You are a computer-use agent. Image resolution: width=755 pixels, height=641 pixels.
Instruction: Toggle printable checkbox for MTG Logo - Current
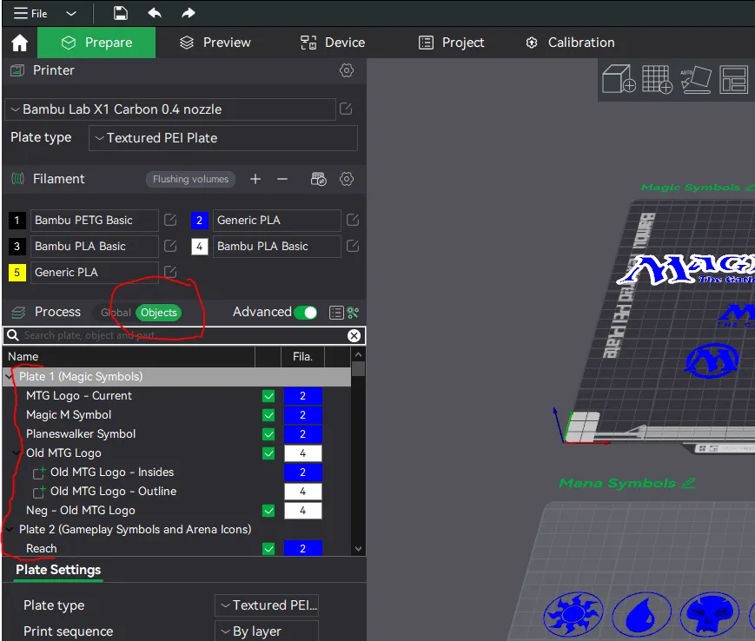[x=268, y=396]
